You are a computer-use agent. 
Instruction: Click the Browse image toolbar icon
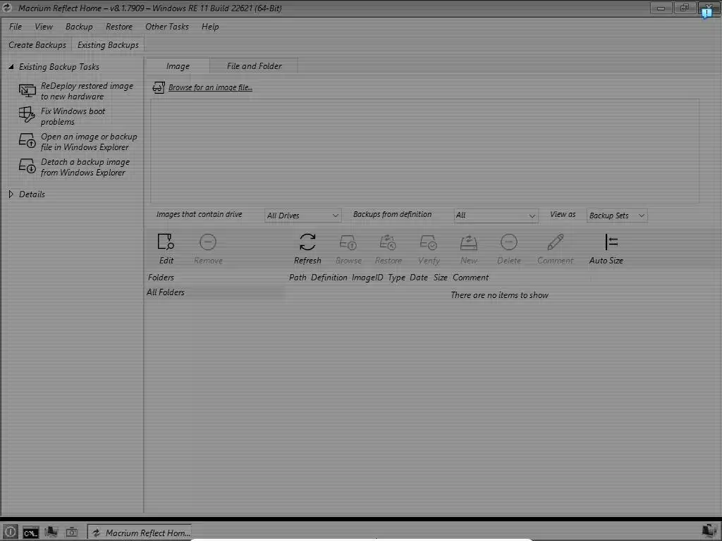[348, 242]
